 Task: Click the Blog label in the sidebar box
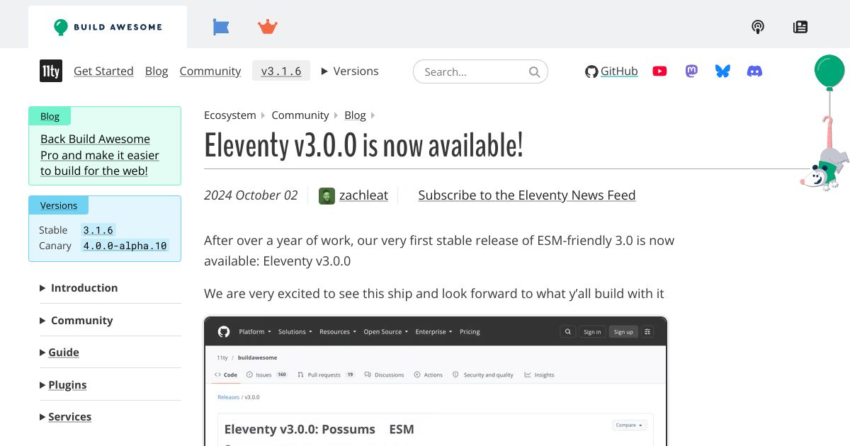[50, 116]
